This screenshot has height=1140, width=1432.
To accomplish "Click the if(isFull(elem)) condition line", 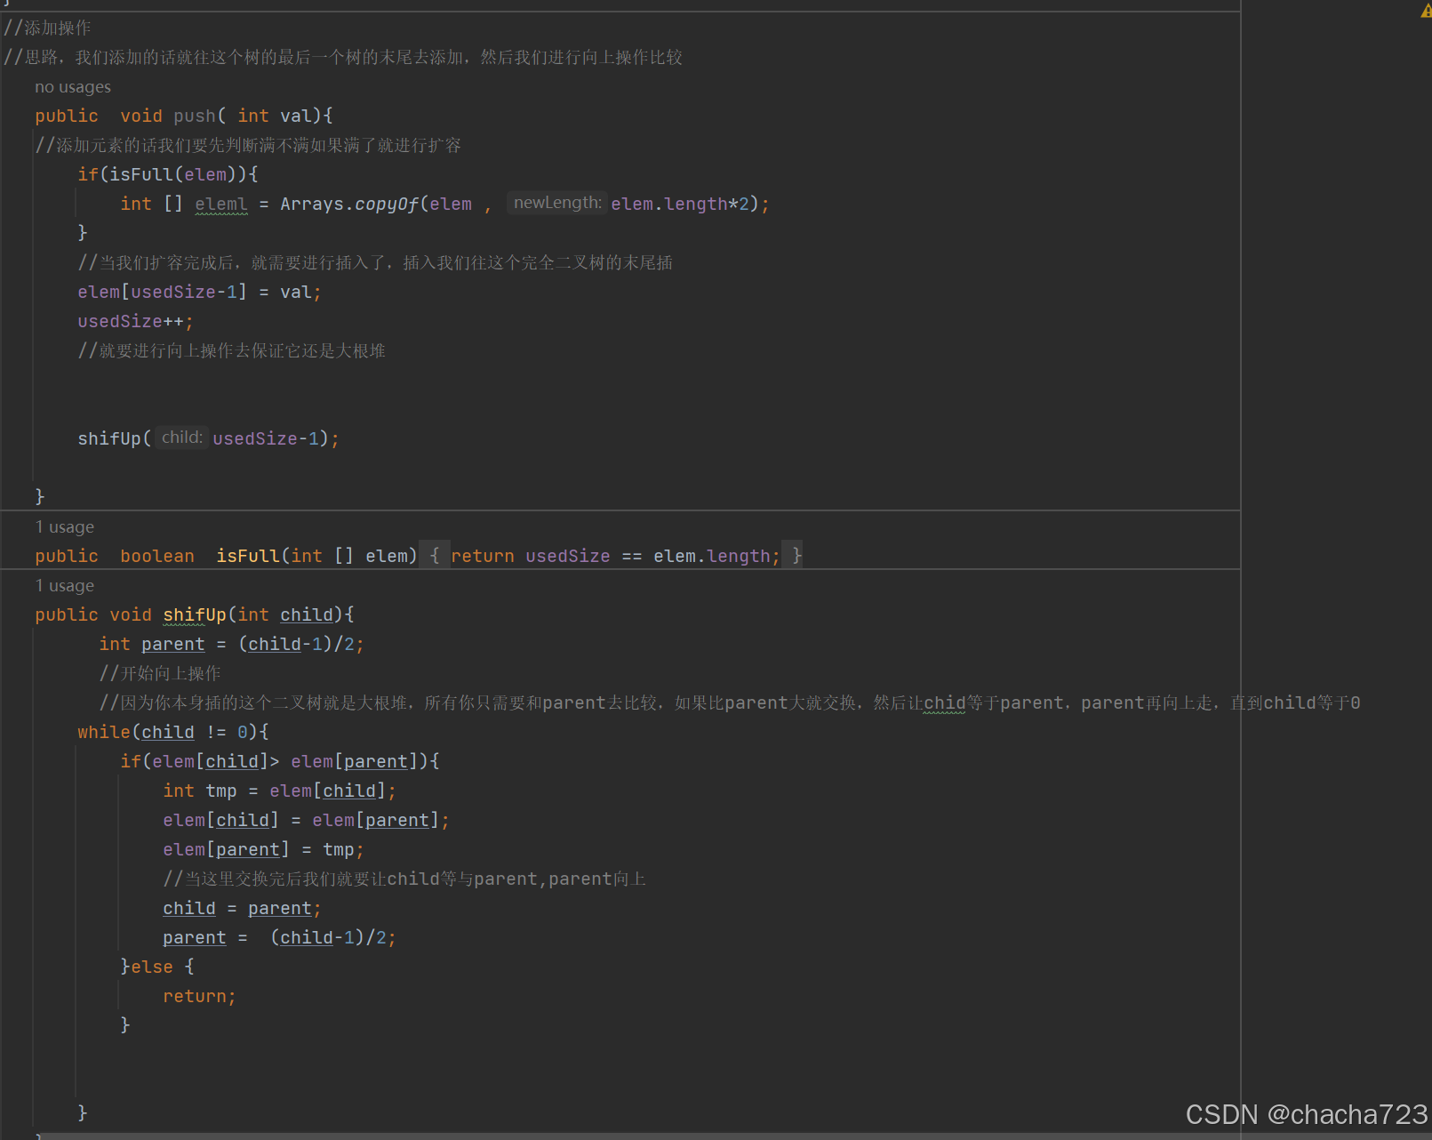I will click(167, 174).
